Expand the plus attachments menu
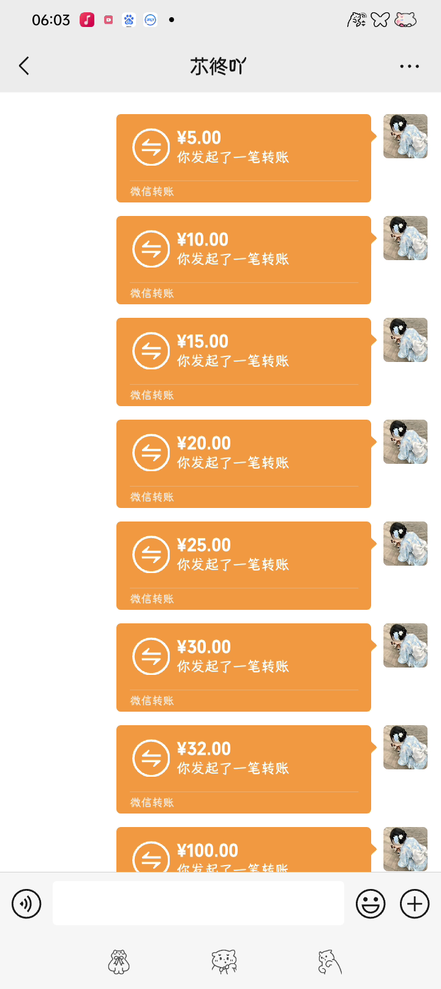The height and width of the screenshot is (989, 441). pos(415,904)
